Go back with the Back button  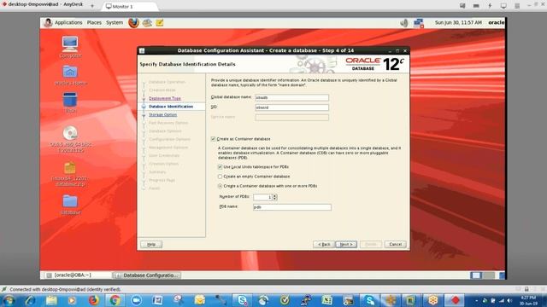(324, 245)
